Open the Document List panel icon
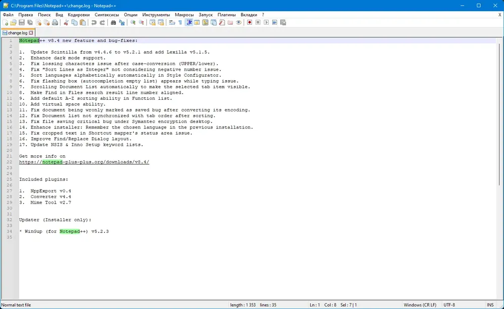 tap(214, 23)
